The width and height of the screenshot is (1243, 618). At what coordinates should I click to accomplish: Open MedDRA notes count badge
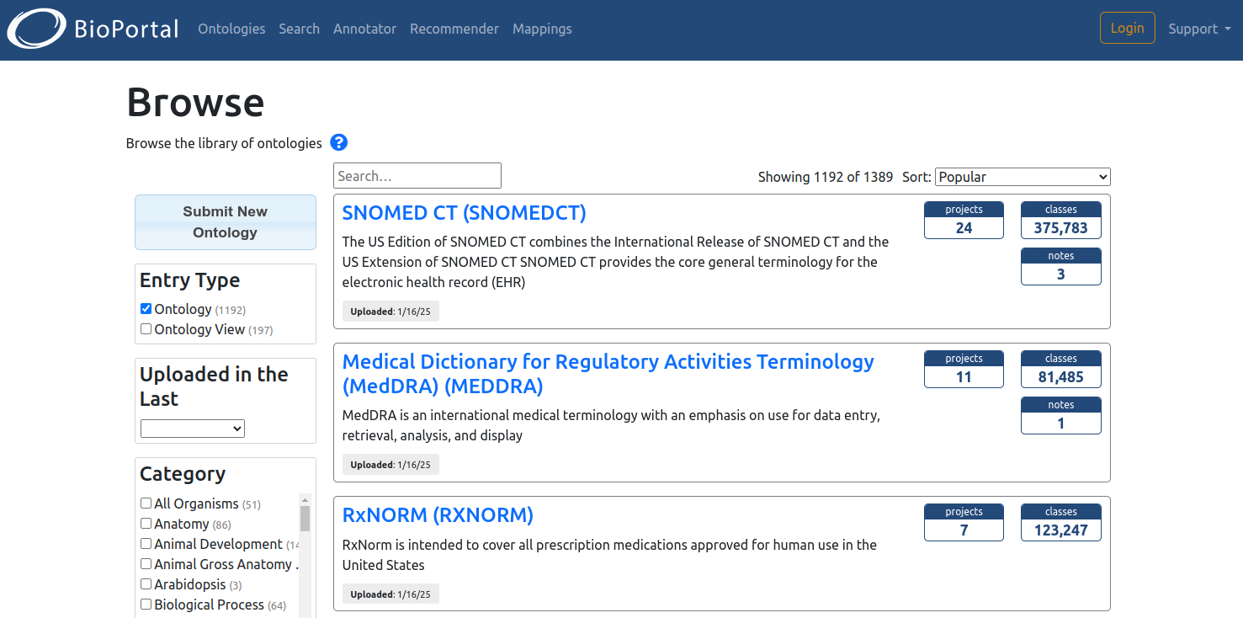click(1060, 416)
